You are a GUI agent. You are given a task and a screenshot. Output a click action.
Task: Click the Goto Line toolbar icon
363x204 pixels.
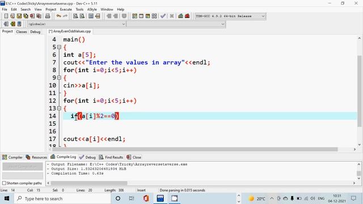point(98,16)
